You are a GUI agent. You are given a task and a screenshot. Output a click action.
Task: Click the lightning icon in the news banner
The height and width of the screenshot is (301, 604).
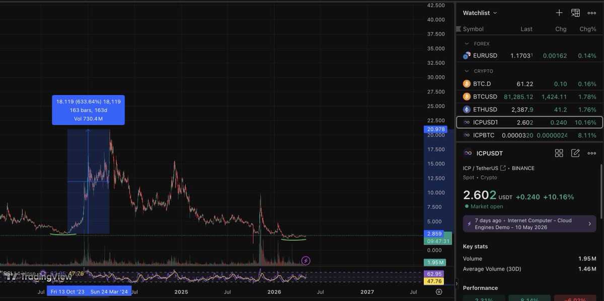(470, 223)
